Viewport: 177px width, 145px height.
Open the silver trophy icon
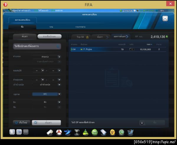(x=77, y=132)
